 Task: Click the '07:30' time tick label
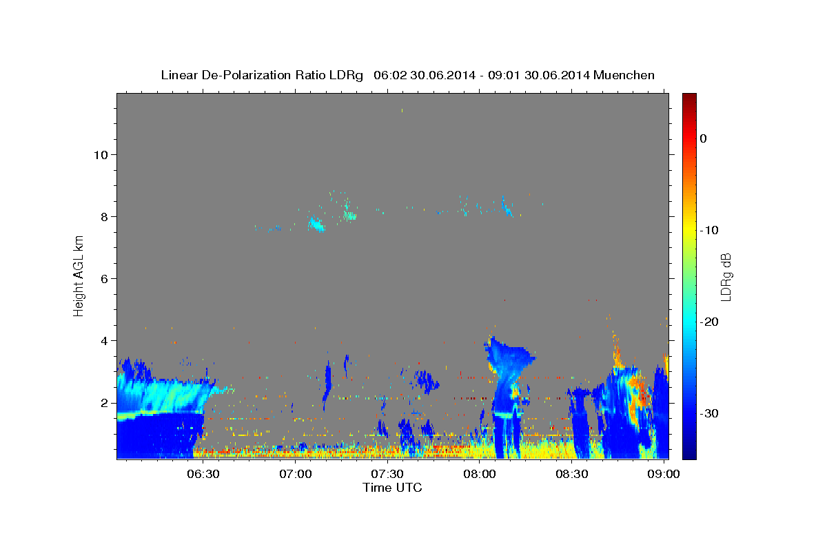387,475
